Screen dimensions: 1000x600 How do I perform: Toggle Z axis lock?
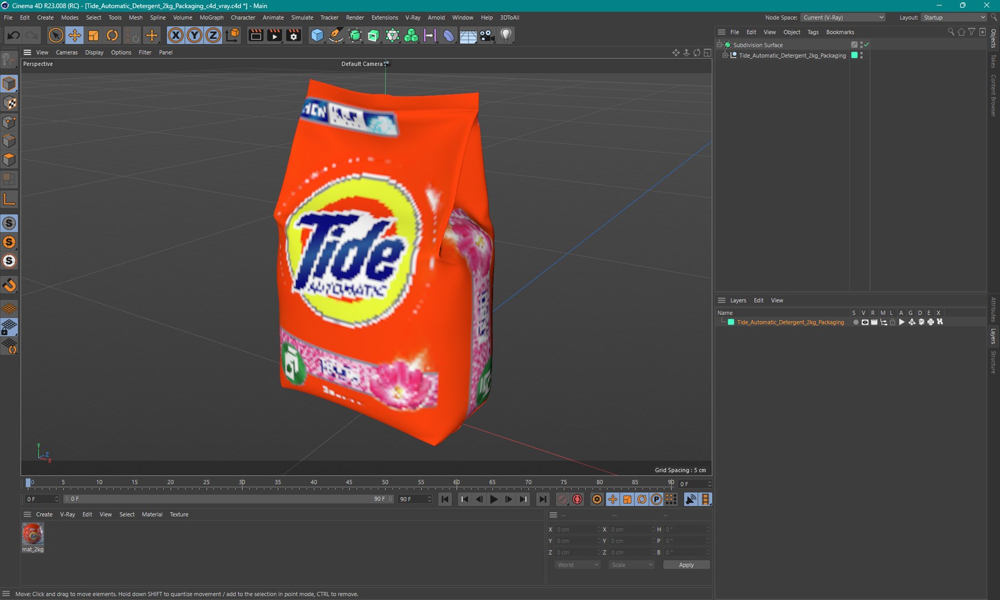(213, 36)
